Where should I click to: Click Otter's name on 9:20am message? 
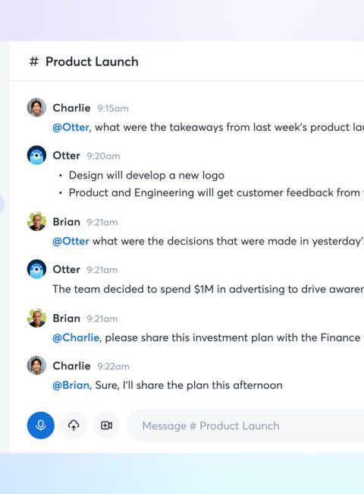tap(66, 156)
